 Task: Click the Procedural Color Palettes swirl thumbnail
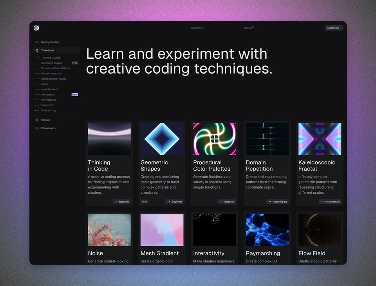[x=215, y=139]
